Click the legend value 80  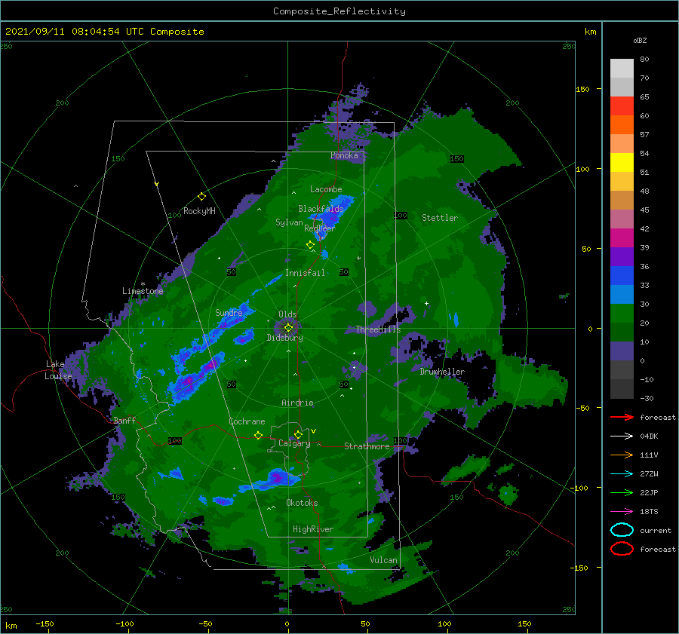[644, 60]
